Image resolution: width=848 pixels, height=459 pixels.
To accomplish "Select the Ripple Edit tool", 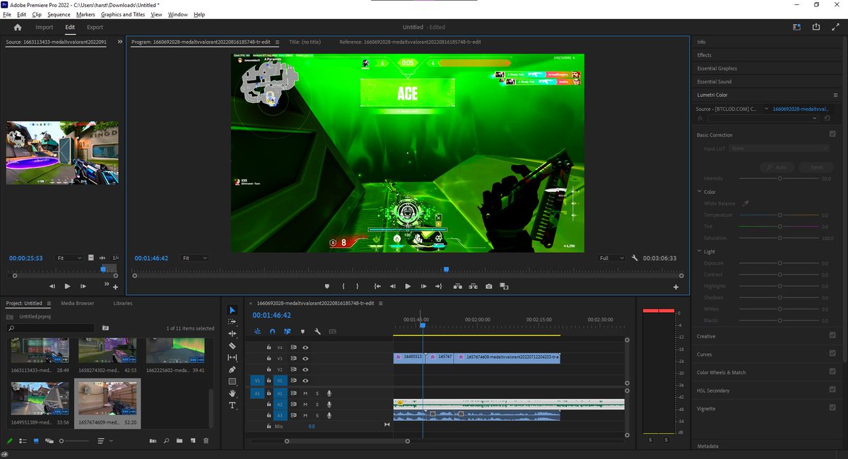I will (x=233, y=334).
